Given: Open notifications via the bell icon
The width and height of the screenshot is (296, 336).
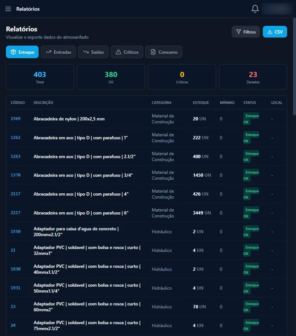Looking at the screenshot, I should click(255, 9).
